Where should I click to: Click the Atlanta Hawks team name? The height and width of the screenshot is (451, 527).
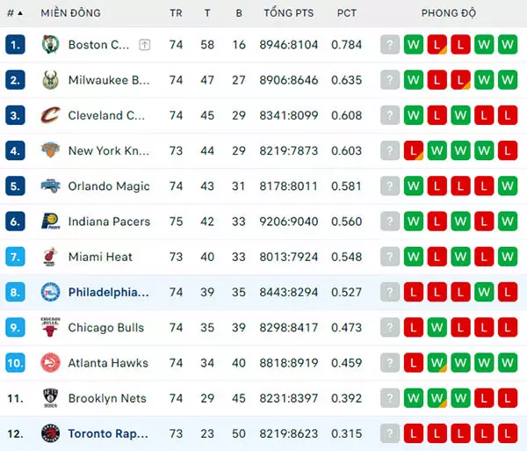click(x=108, y=363)
